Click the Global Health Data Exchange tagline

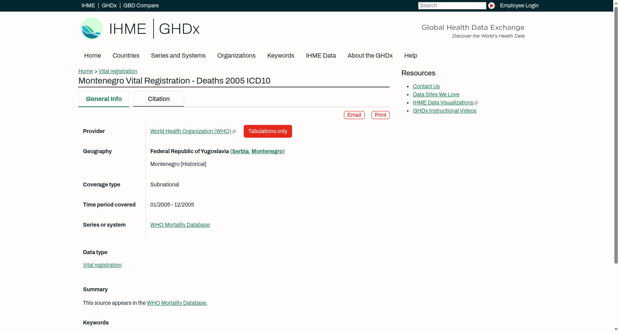(473, 27)
